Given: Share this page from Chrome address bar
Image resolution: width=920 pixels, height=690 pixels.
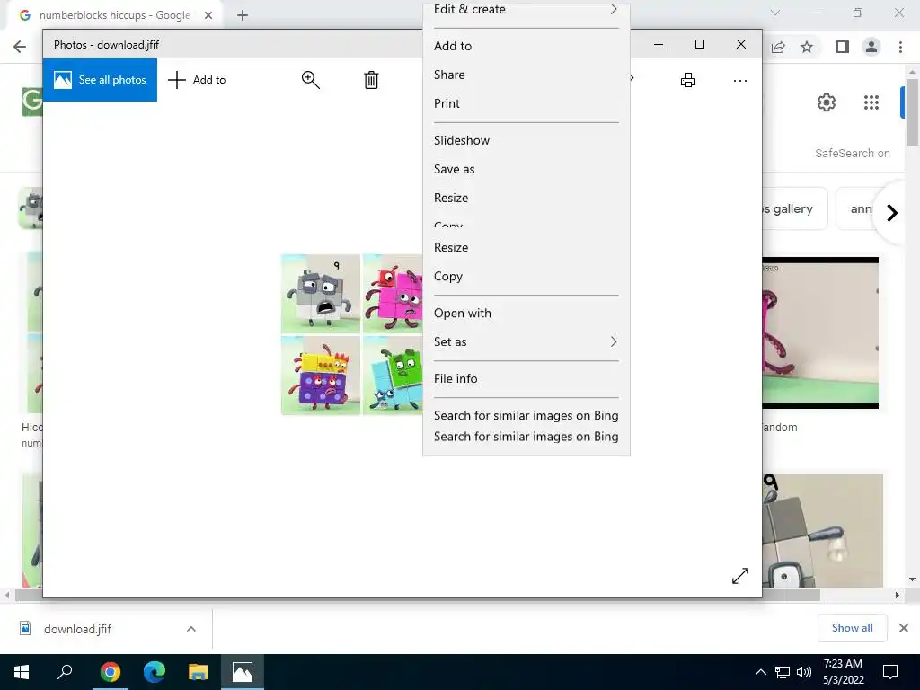Looking at the screenshot, I should tap(778, 47).
